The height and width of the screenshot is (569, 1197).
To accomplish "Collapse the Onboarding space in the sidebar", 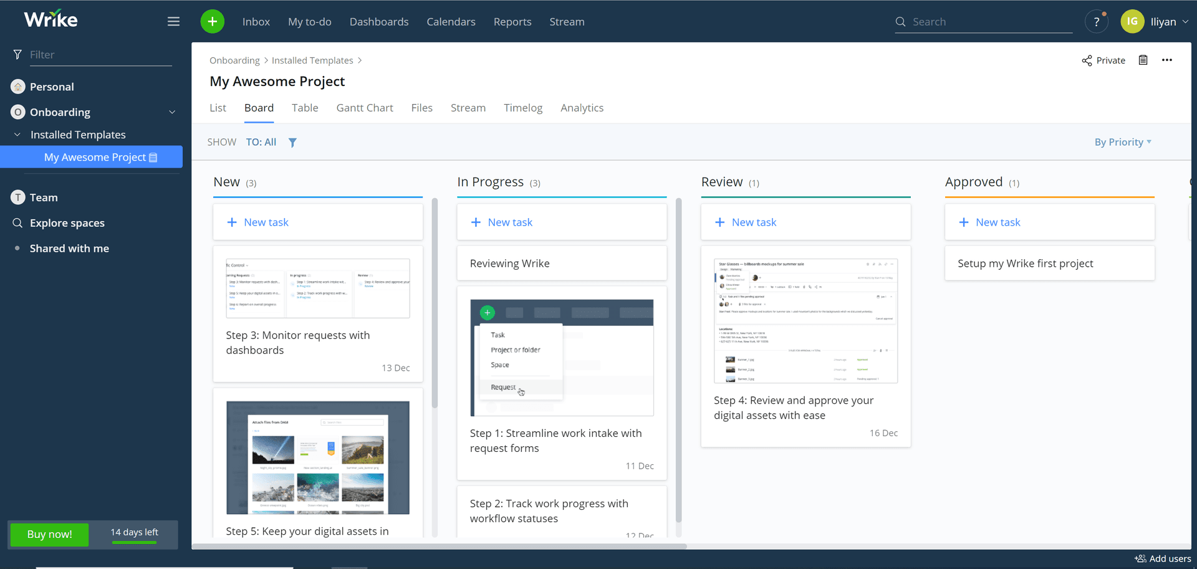I will tap(172, 112).
